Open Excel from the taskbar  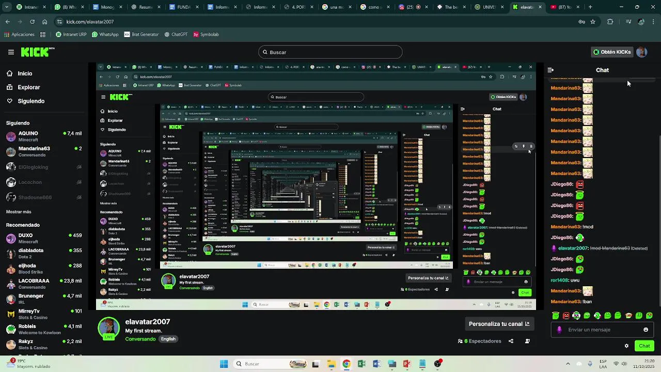(x=361, y=364)
